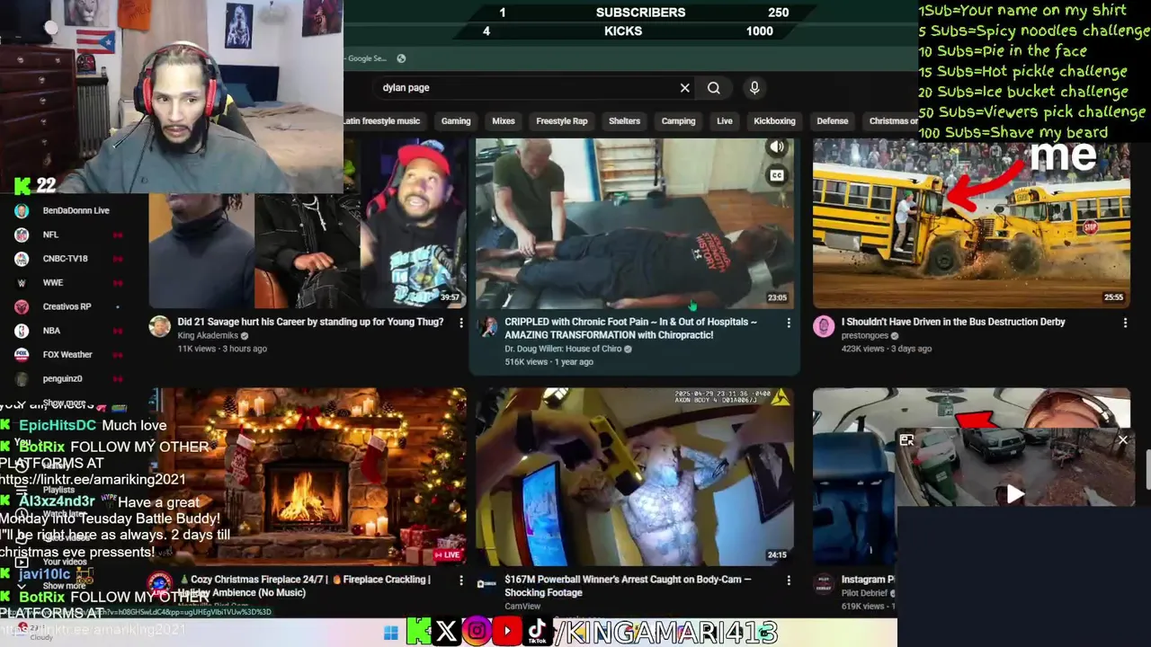1151x647 pixels.
Task: Open more options for 21 Savage video
Action: pos(461,323)
